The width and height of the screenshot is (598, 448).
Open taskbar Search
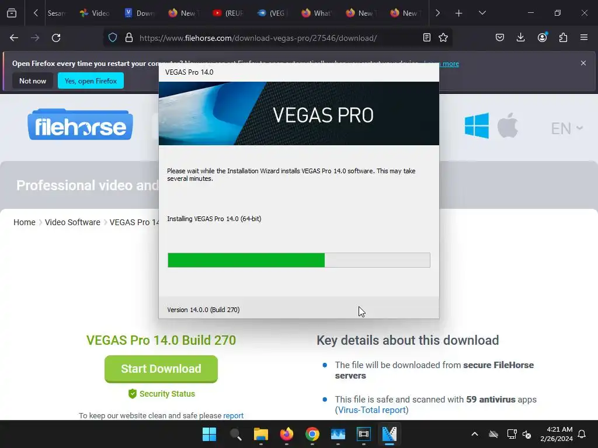235,434
